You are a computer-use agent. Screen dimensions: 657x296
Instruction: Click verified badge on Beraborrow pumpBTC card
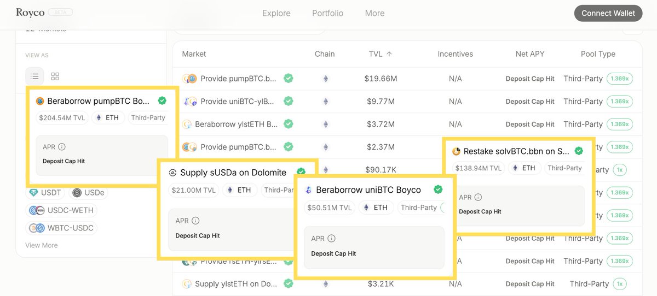point(162,100)
